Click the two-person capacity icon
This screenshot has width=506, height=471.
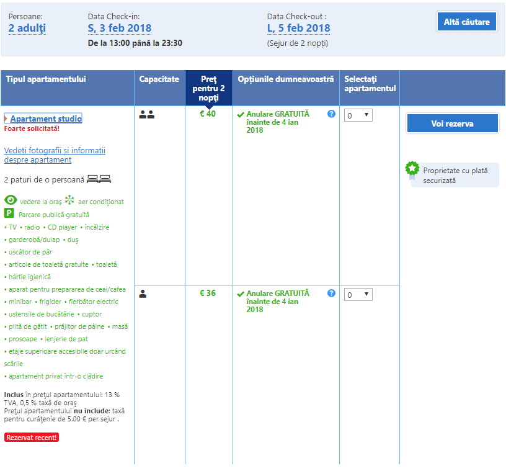tap(146, 115)
